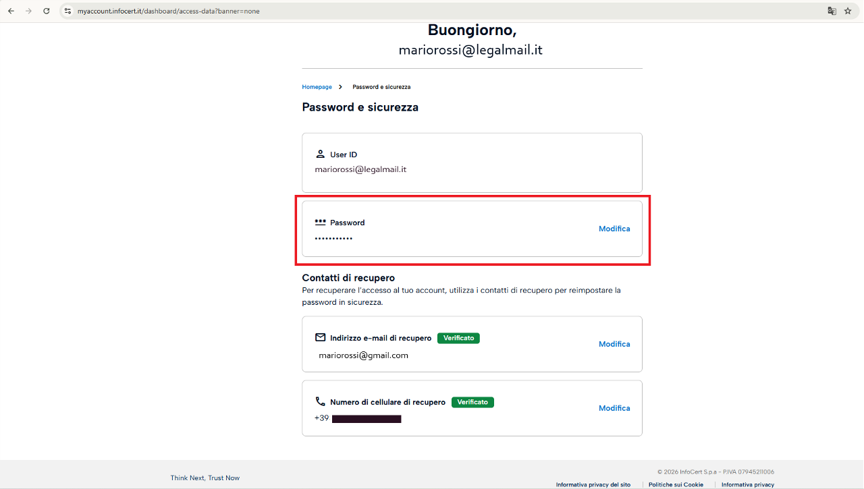
Task: Open site info icon in address bar
Action: pyautogui.click(x=67, y=11)
